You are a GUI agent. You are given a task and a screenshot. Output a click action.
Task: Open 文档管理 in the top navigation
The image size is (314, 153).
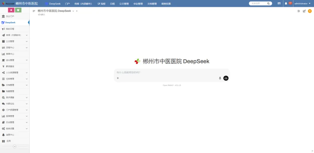[x=152, y=3]
